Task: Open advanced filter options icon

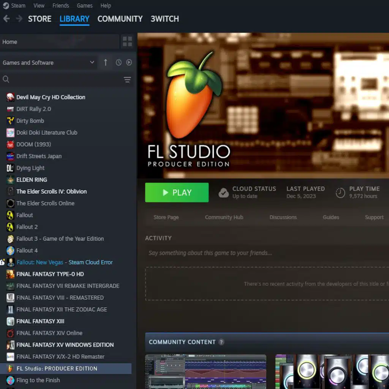Action: point(127,80)
